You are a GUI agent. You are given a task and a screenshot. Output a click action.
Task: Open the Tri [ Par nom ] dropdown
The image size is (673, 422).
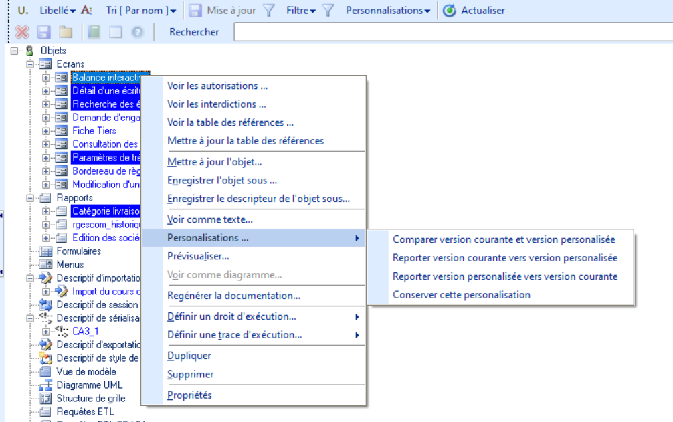(x=140, y=10)
